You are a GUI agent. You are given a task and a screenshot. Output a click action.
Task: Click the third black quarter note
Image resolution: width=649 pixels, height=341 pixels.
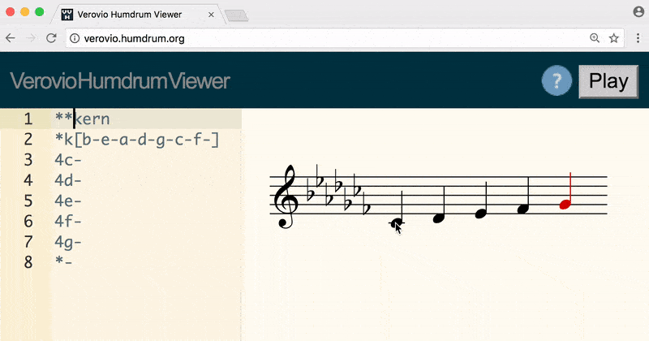(x=480, y=214)
